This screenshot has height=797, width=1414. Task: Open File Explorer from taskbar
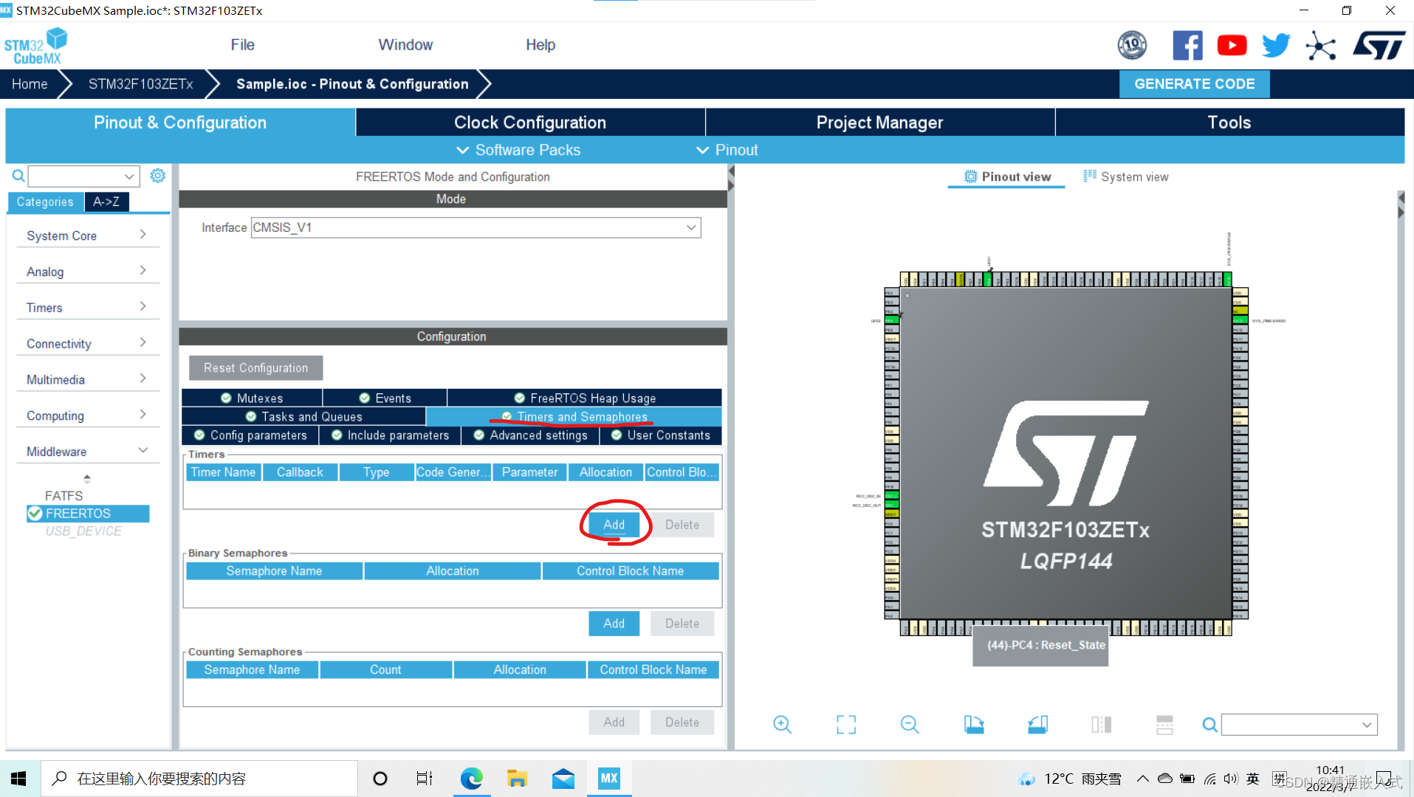pyautogui.click(x=517, y=779)
